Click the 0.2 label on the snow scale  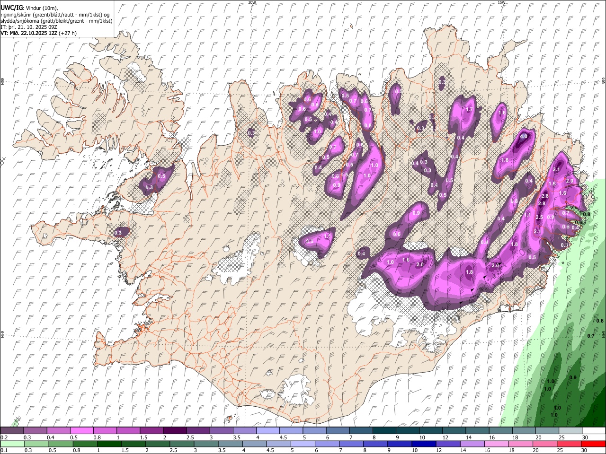[x=3, y=437]
